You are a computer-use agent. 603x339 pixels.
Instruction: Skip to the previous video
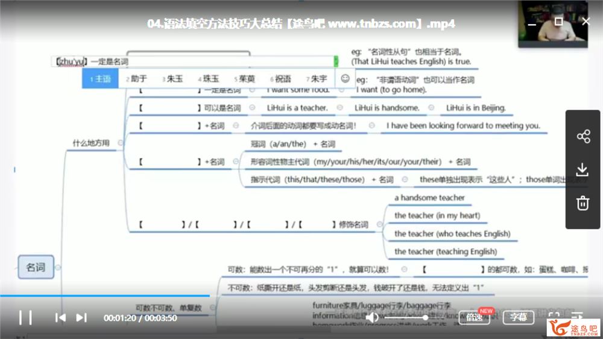click(60, 317)
